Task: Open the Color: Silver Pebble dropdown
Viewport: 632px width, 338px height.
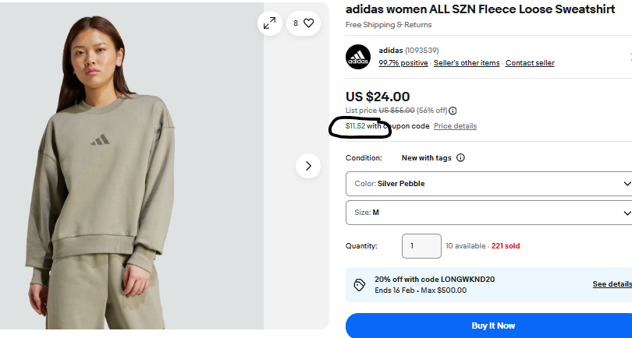Action: tap(488, 184)
